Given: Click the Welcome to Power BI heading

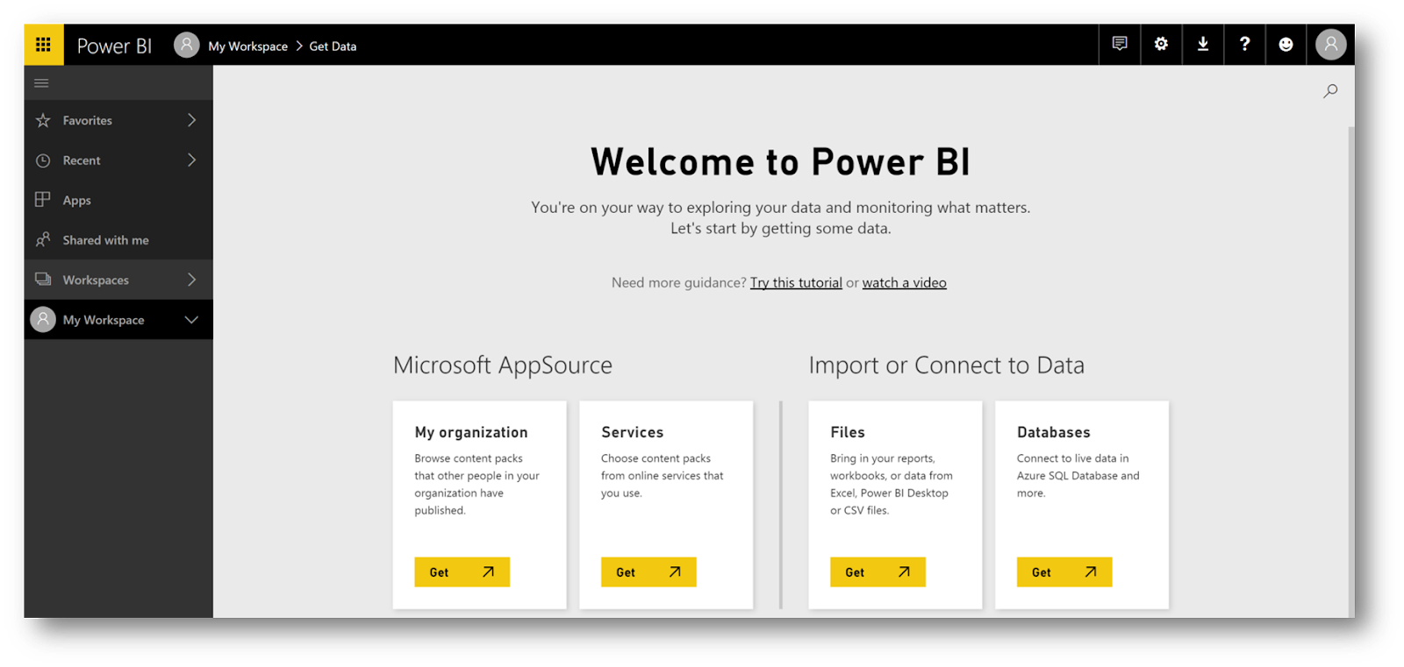Looking at the screenshot, I should click(x=780, y=162).
